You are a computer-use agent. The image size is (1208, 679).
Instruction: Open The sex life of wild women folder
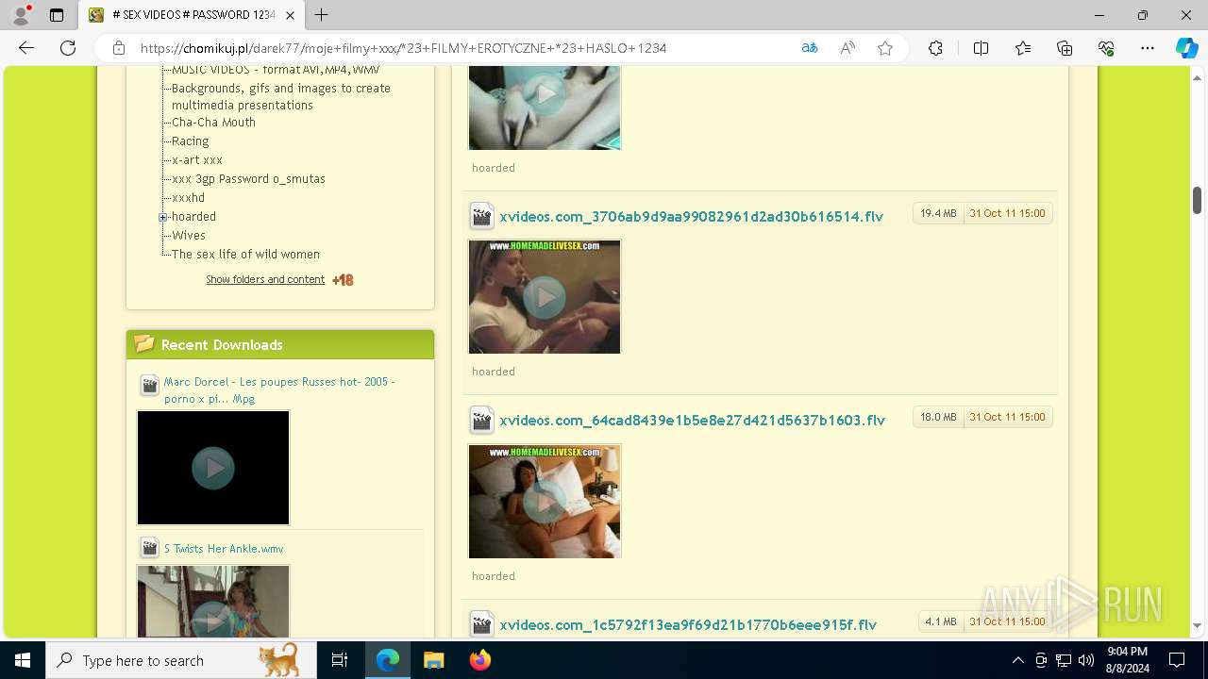[245, 255]
